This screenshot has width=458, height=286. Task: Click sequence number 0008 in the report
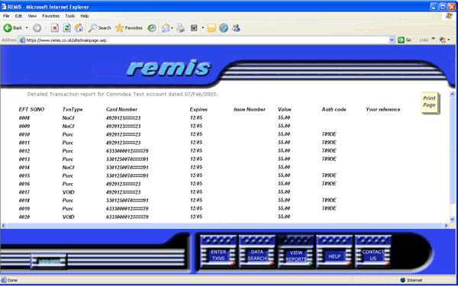coord(24,118)
